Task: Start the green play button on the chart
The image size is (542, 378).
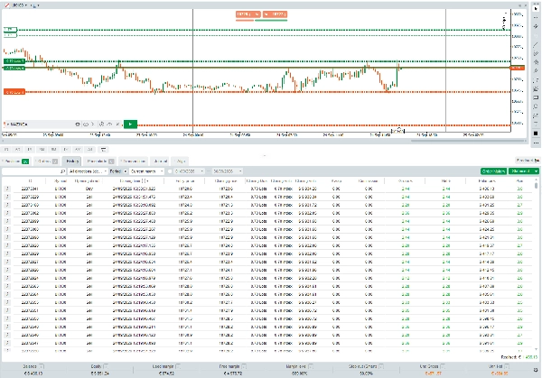Action: 130,124
